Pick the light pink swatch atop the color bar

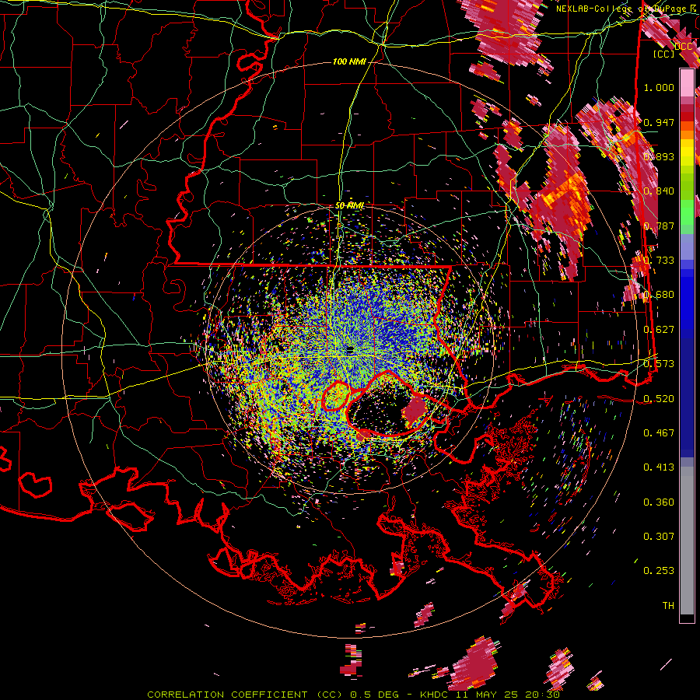[x=687, y=83]
